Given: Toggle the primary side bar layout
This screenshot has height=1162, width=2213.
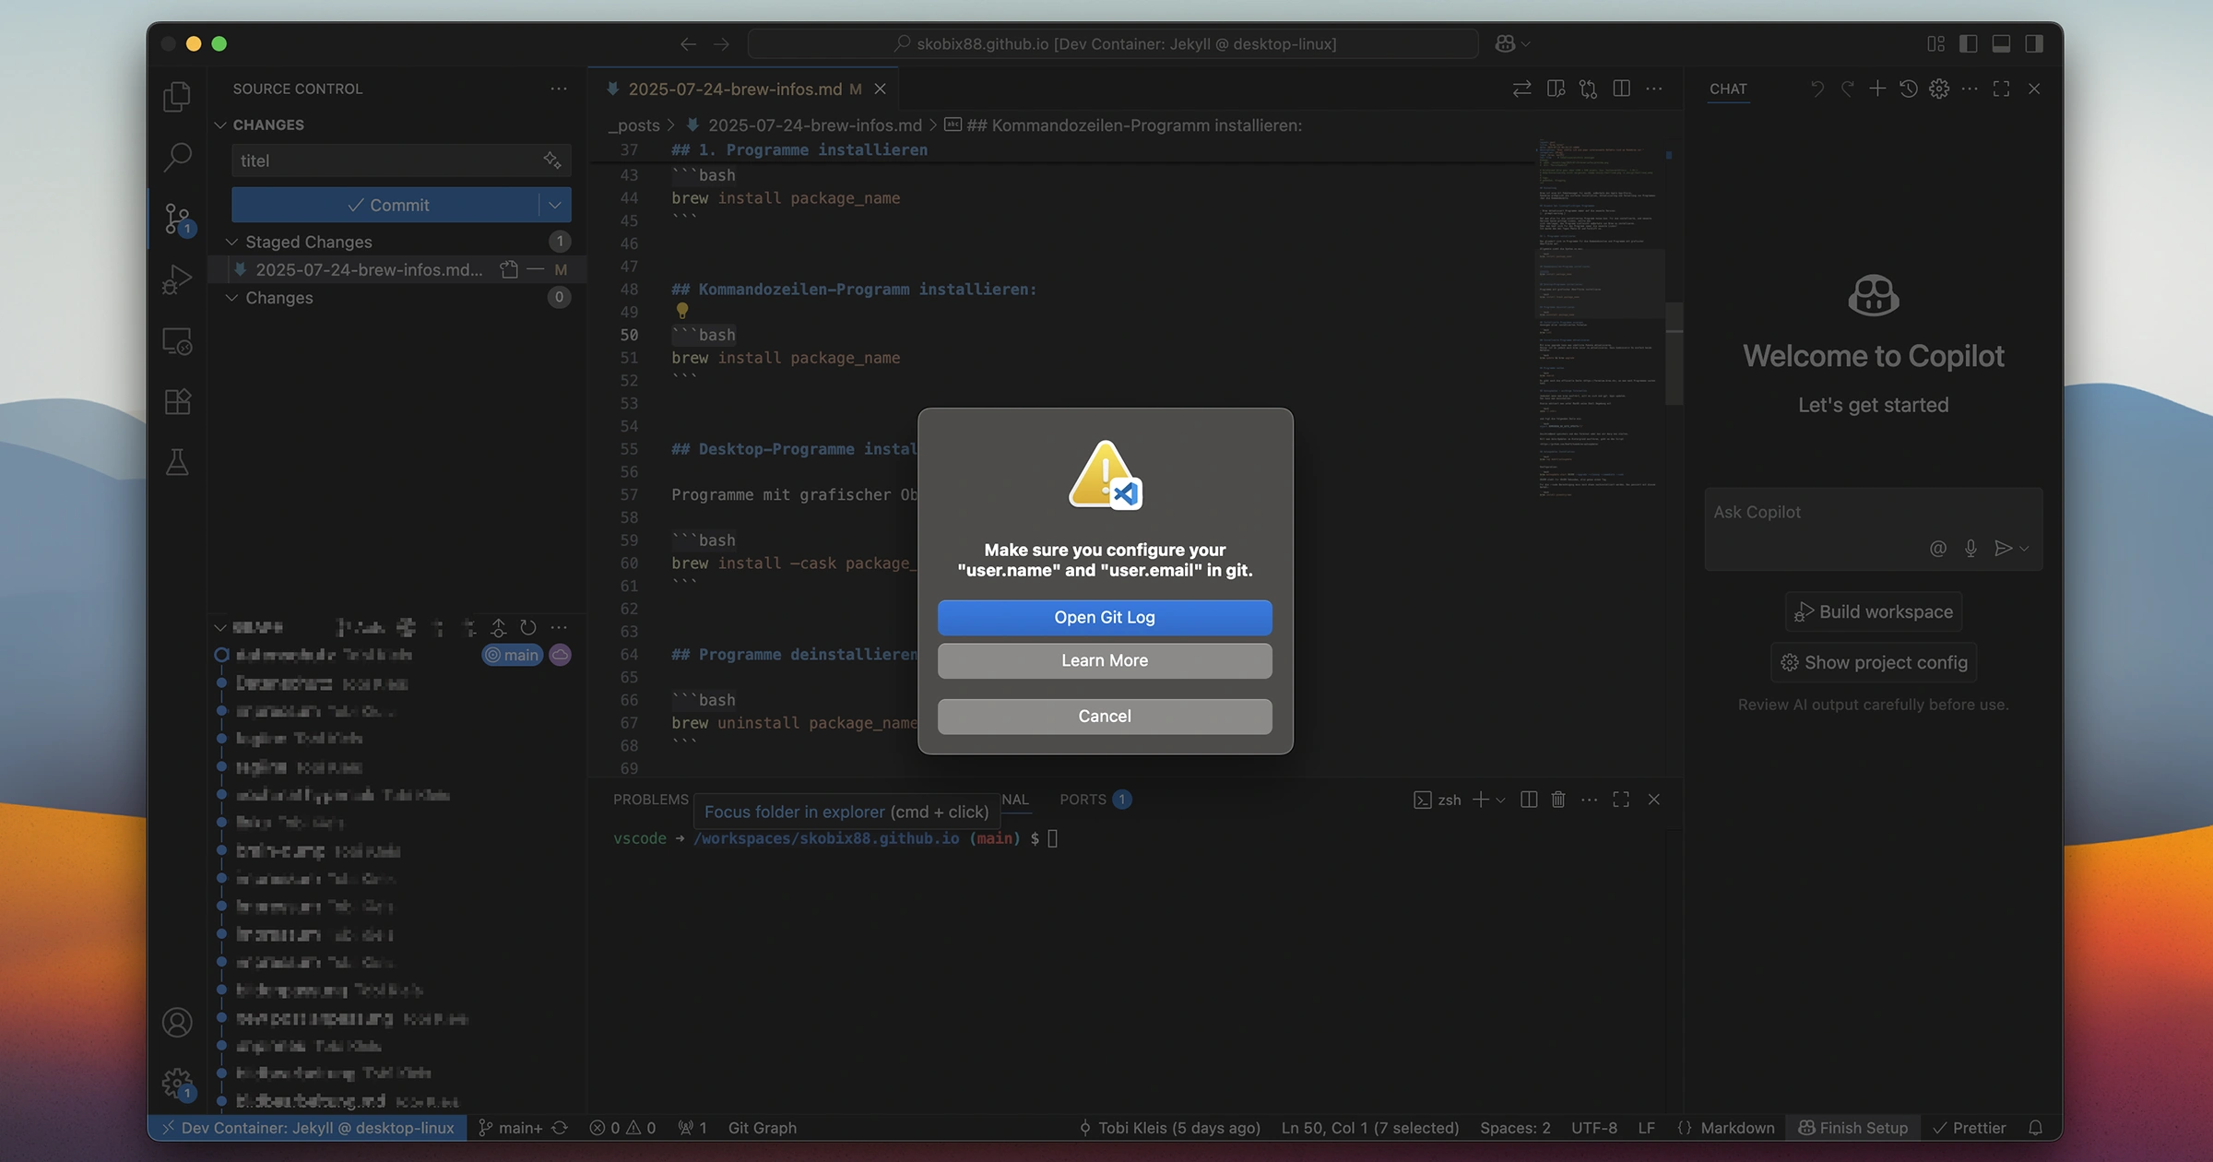Looking at the screenshot, I should [1968, 43].
